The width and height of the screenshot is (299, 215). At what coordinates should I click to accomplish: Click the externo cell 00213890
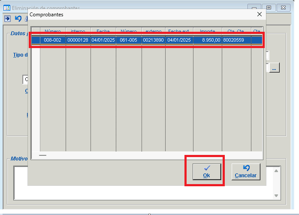coord(153,40)
